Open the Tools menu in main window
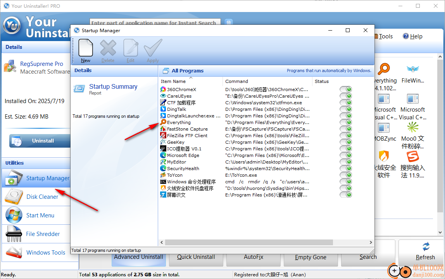445x279 pixels. (x=385, y=36)
